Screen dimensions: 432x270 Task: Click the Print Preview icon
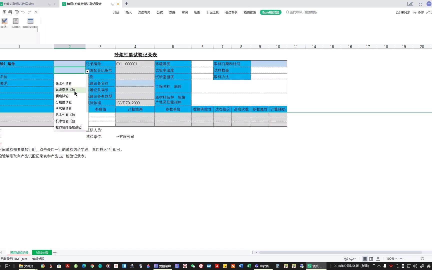tap(17, 12)
